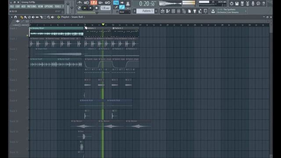Screen dimensions: 281x158
Task: Select the Paint brush tool in Playlist
Action: 25,17
